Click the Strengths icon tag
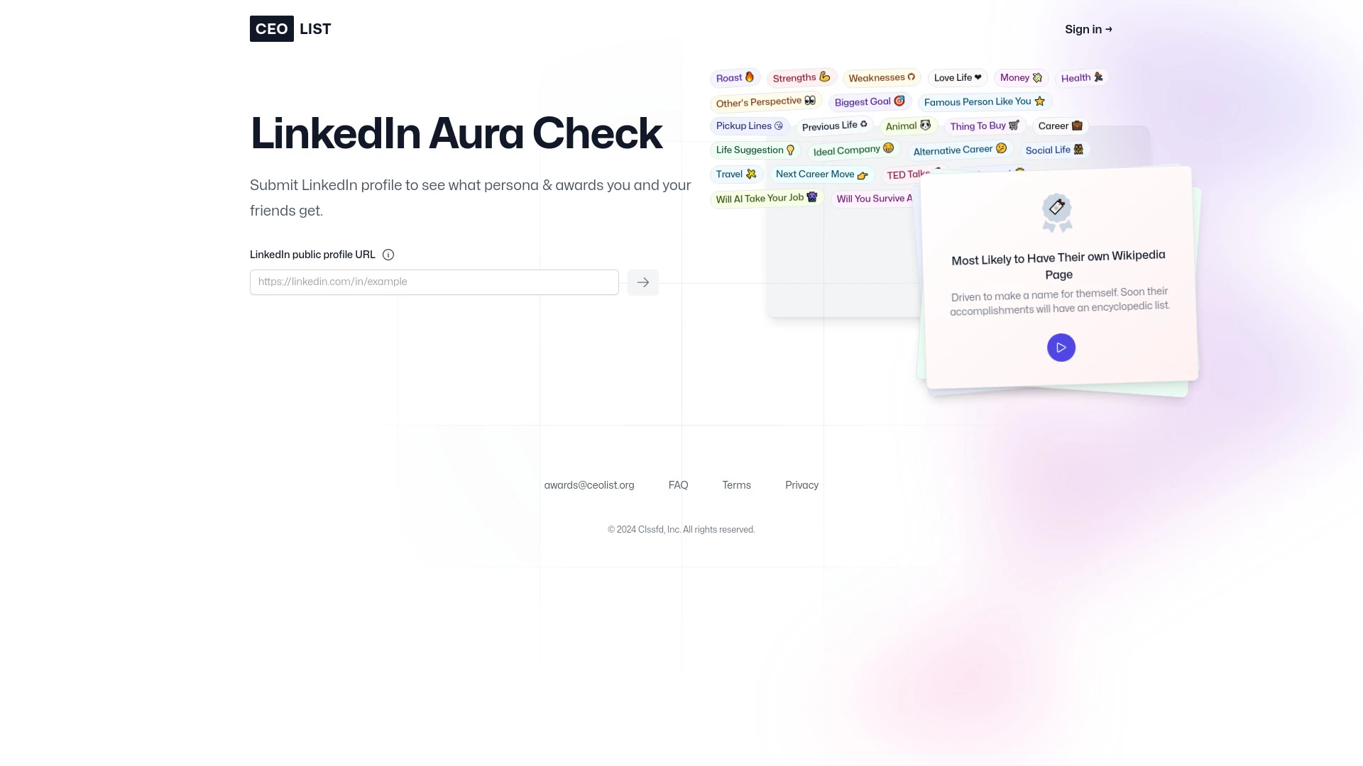This screenshot has height=766, width=1363. click(801, 77)
